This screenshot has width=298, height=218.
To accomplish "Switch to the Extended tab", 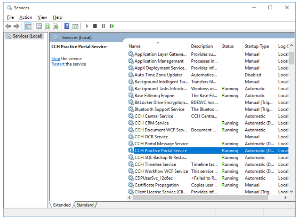I will 62,205.
